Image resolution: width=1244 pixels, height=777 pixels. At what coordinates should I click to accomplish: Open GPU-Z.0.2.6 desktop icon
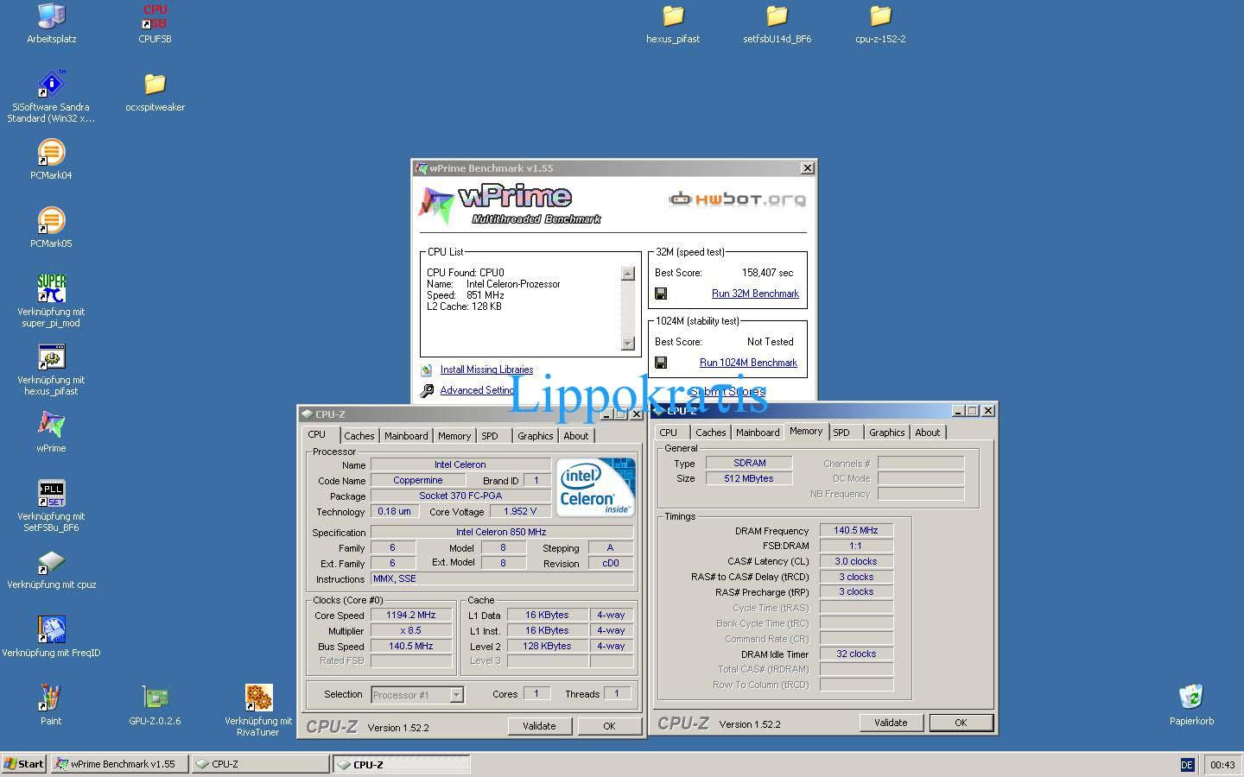155,698
